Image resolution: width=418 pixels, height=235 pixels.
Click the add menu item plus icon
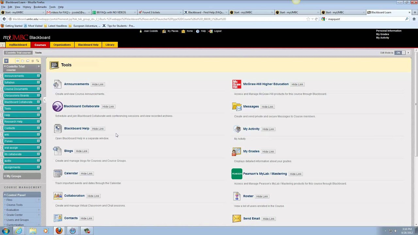[x=6, y=61]
